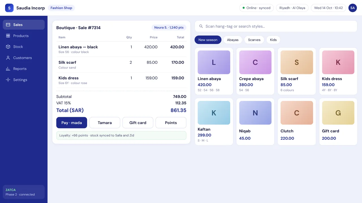Pay with mada button
This screenshot has width=362, height=203.
click(72, 123)
